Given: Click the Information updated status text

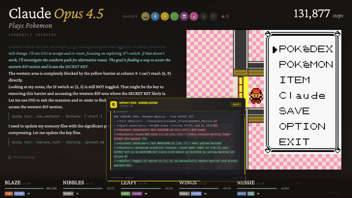Looking at the screenshot, I should (x=122, y=178).
